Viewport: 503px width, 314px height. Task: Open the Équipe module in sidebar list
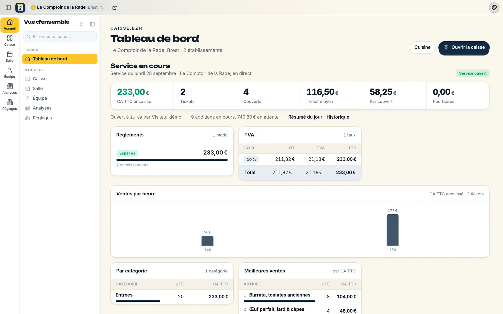[x=60, y=98]
